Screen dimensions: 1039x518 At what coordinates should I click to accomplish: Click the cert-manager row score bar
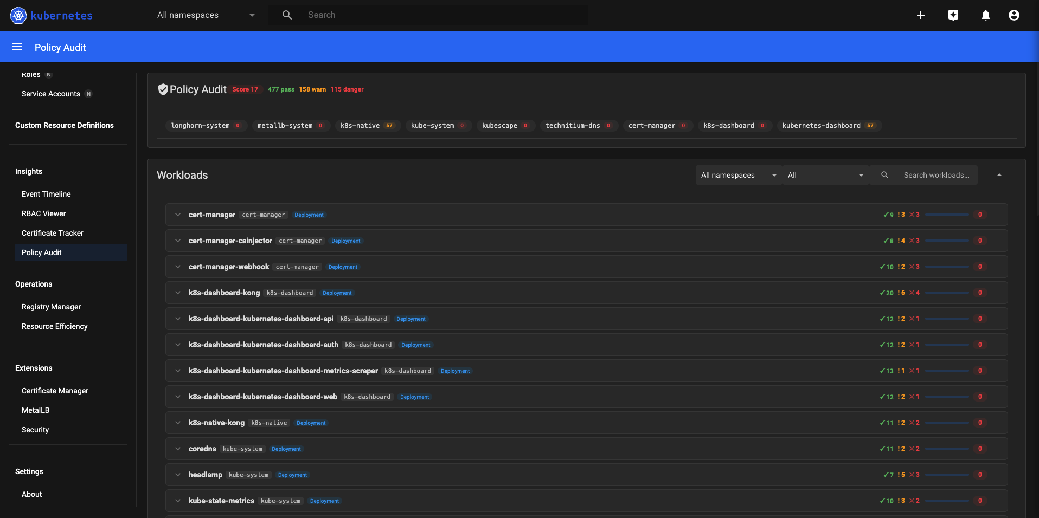[947, 215]
